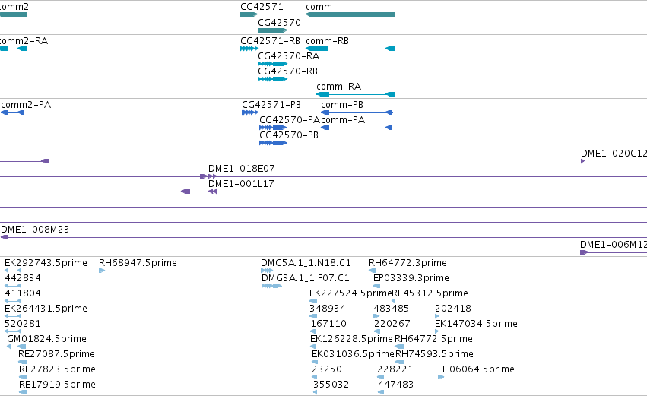Select EST entry 23250
Viewport: 647px width, 396px height.
[327, 369]
